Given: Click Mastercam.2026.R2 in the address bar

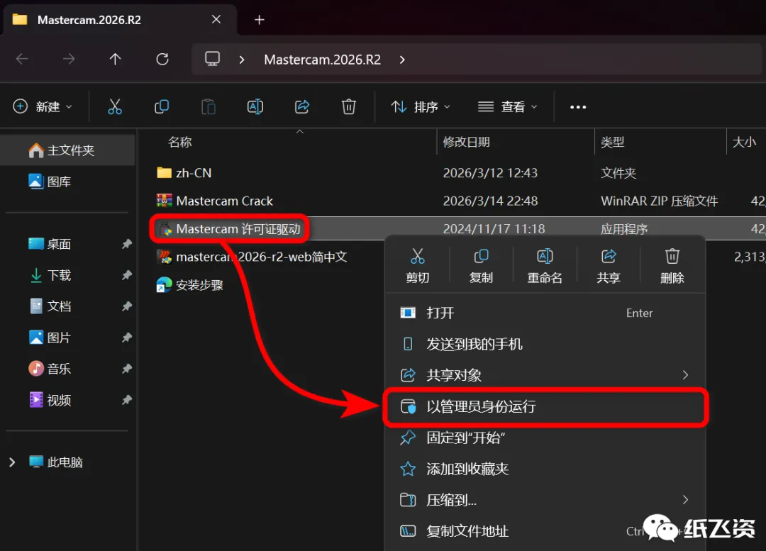Looking at the screenshot, I should click(x=323, y=60).
